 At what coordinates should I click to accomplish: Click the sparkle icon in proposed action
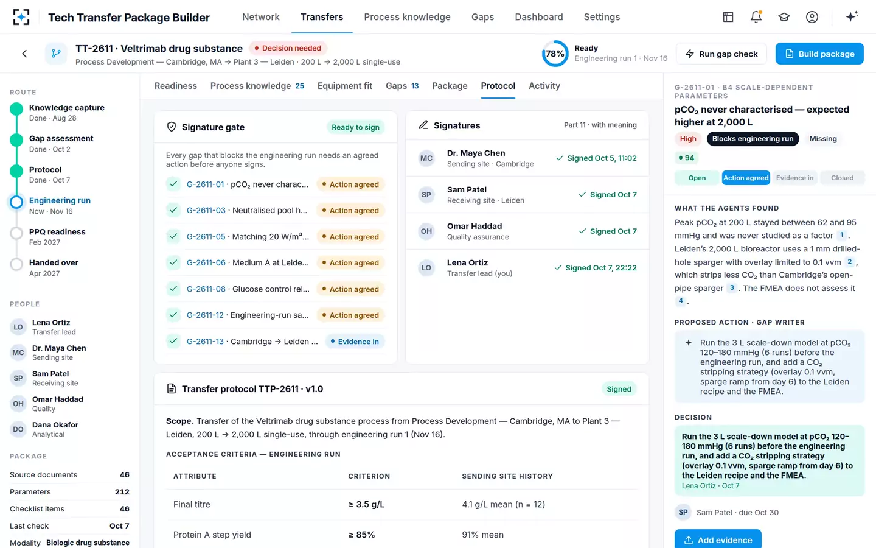point(689,343)
